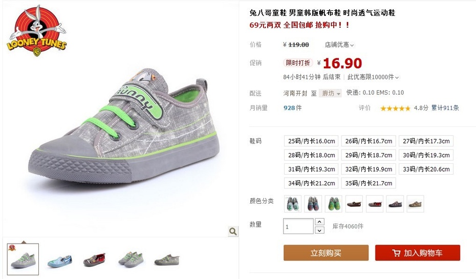Expand 此优惠限10000件 details
This screenshot has width=476, height=279.
[373, 77]
